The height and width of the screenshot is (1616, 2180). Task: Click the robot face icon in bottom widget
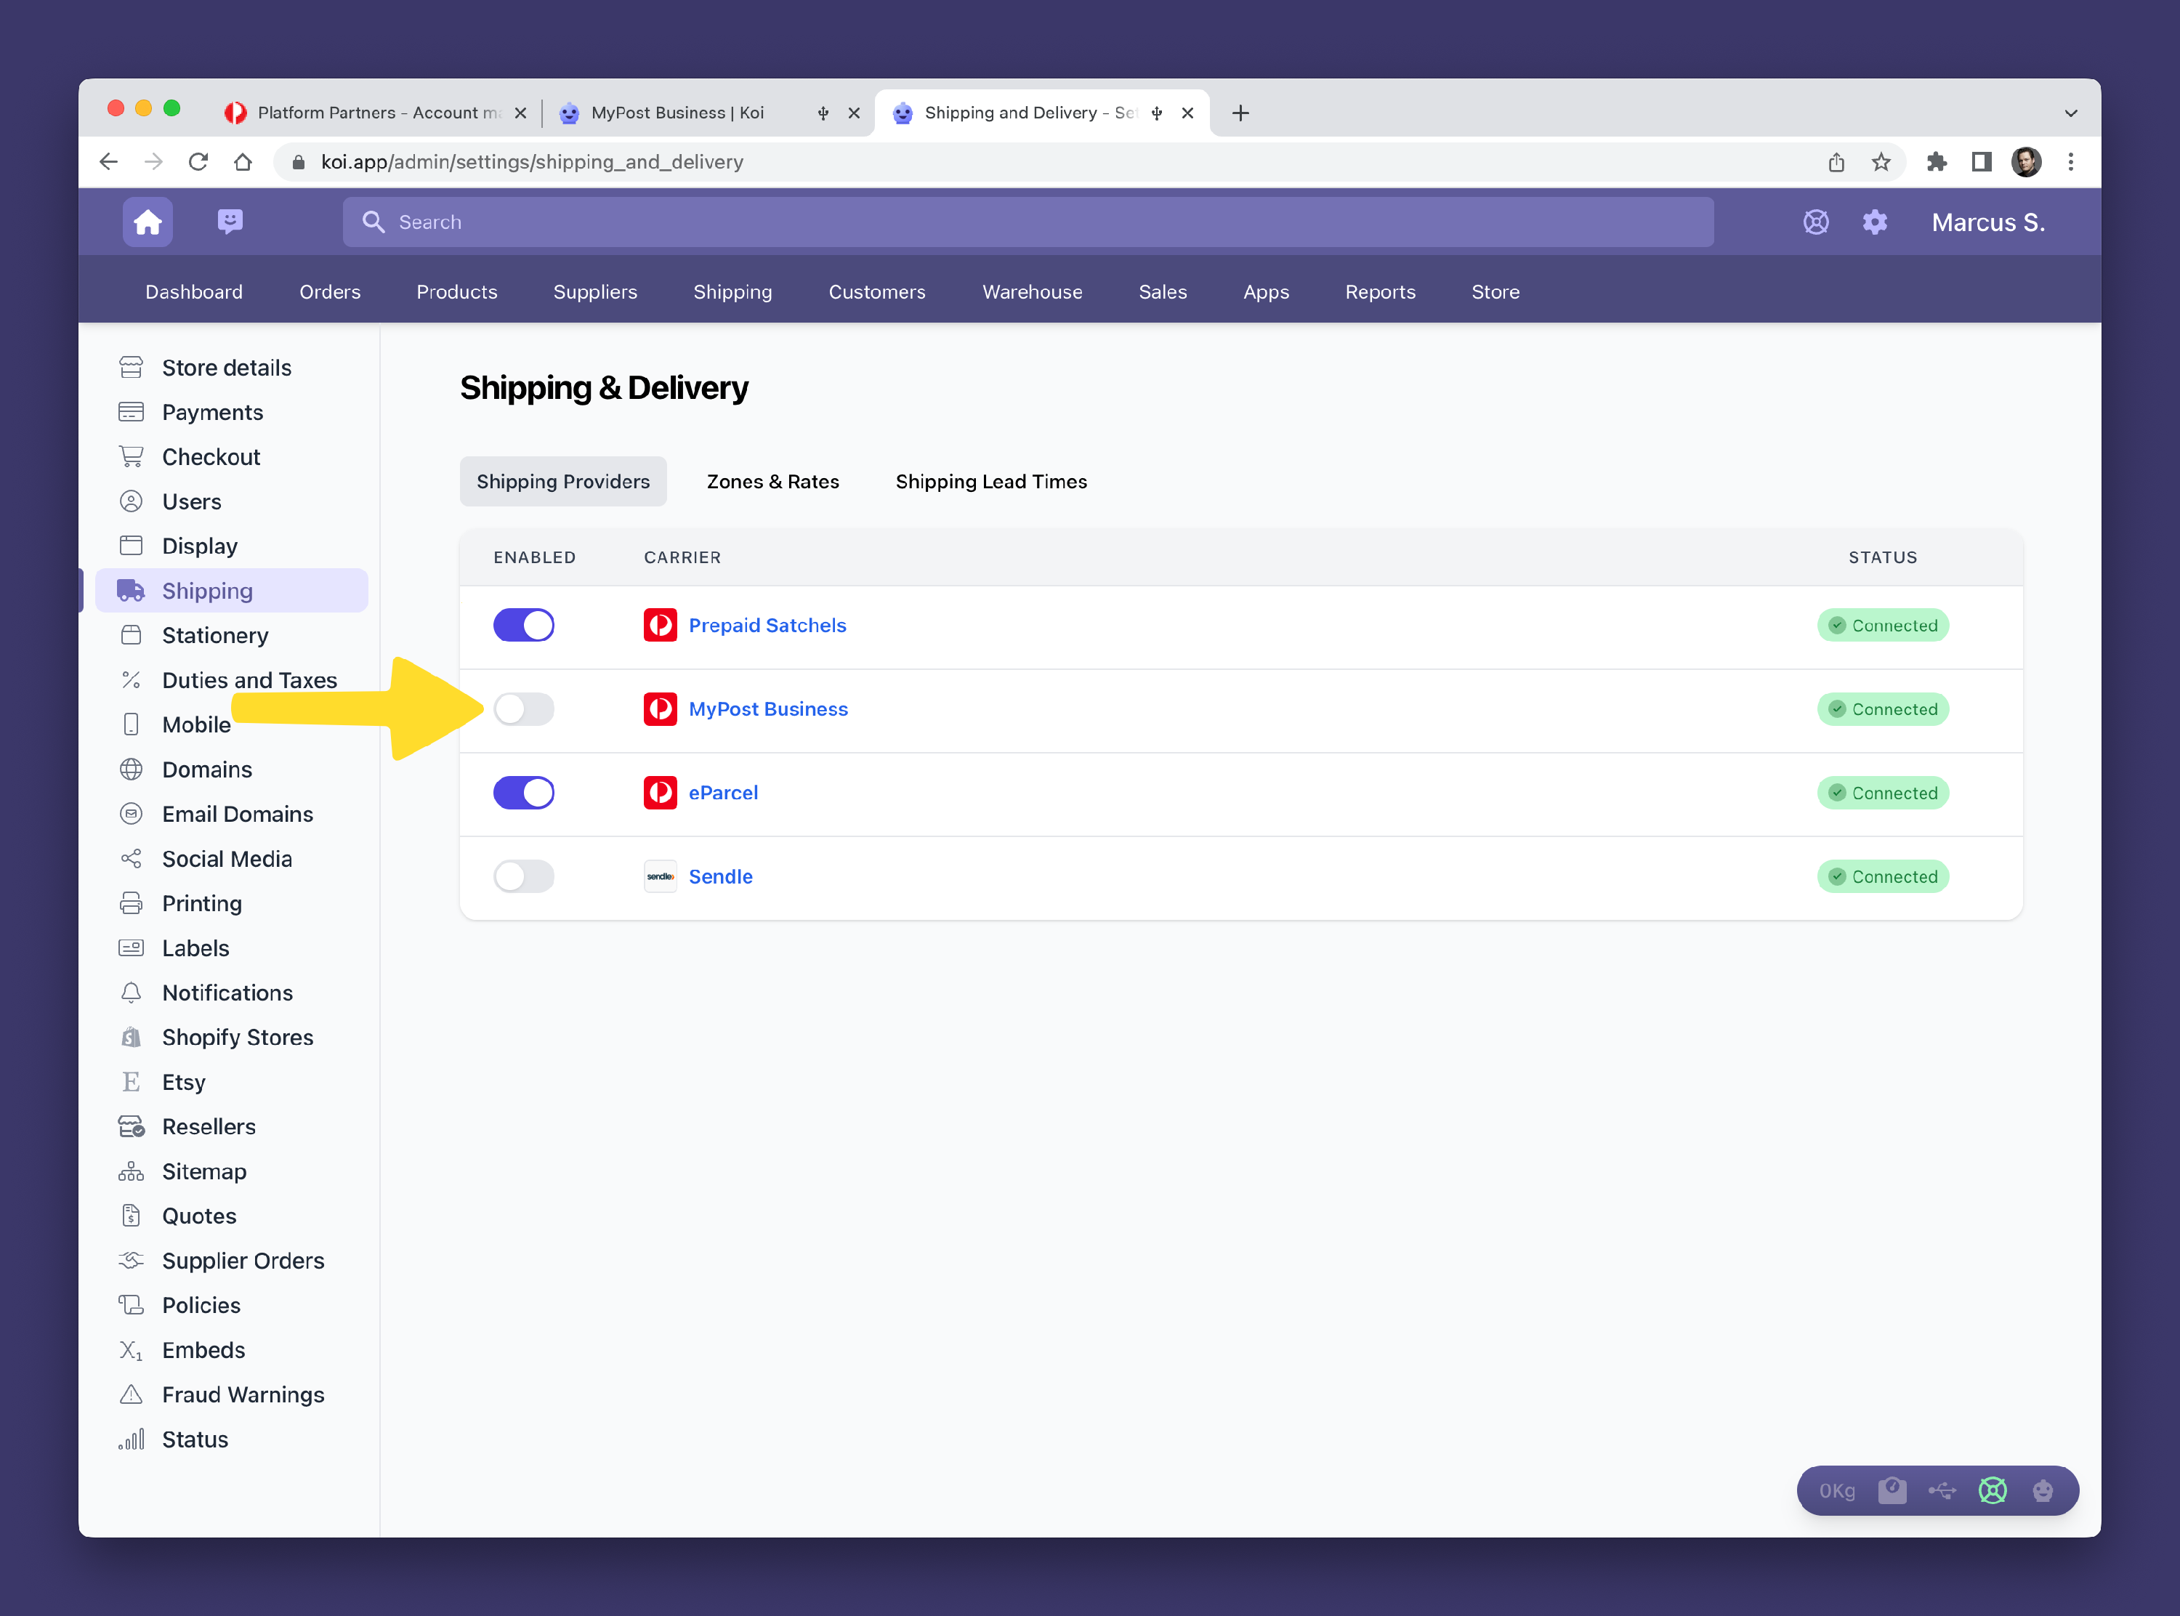(2042, 1490)
